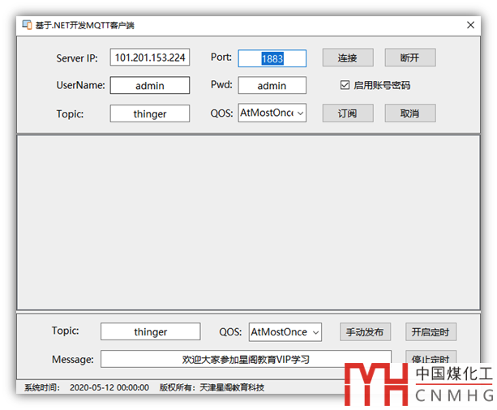Viewport: 497px width, 410px height.
Task: Click the 断开 disconnect button
Action: (410, 58)
